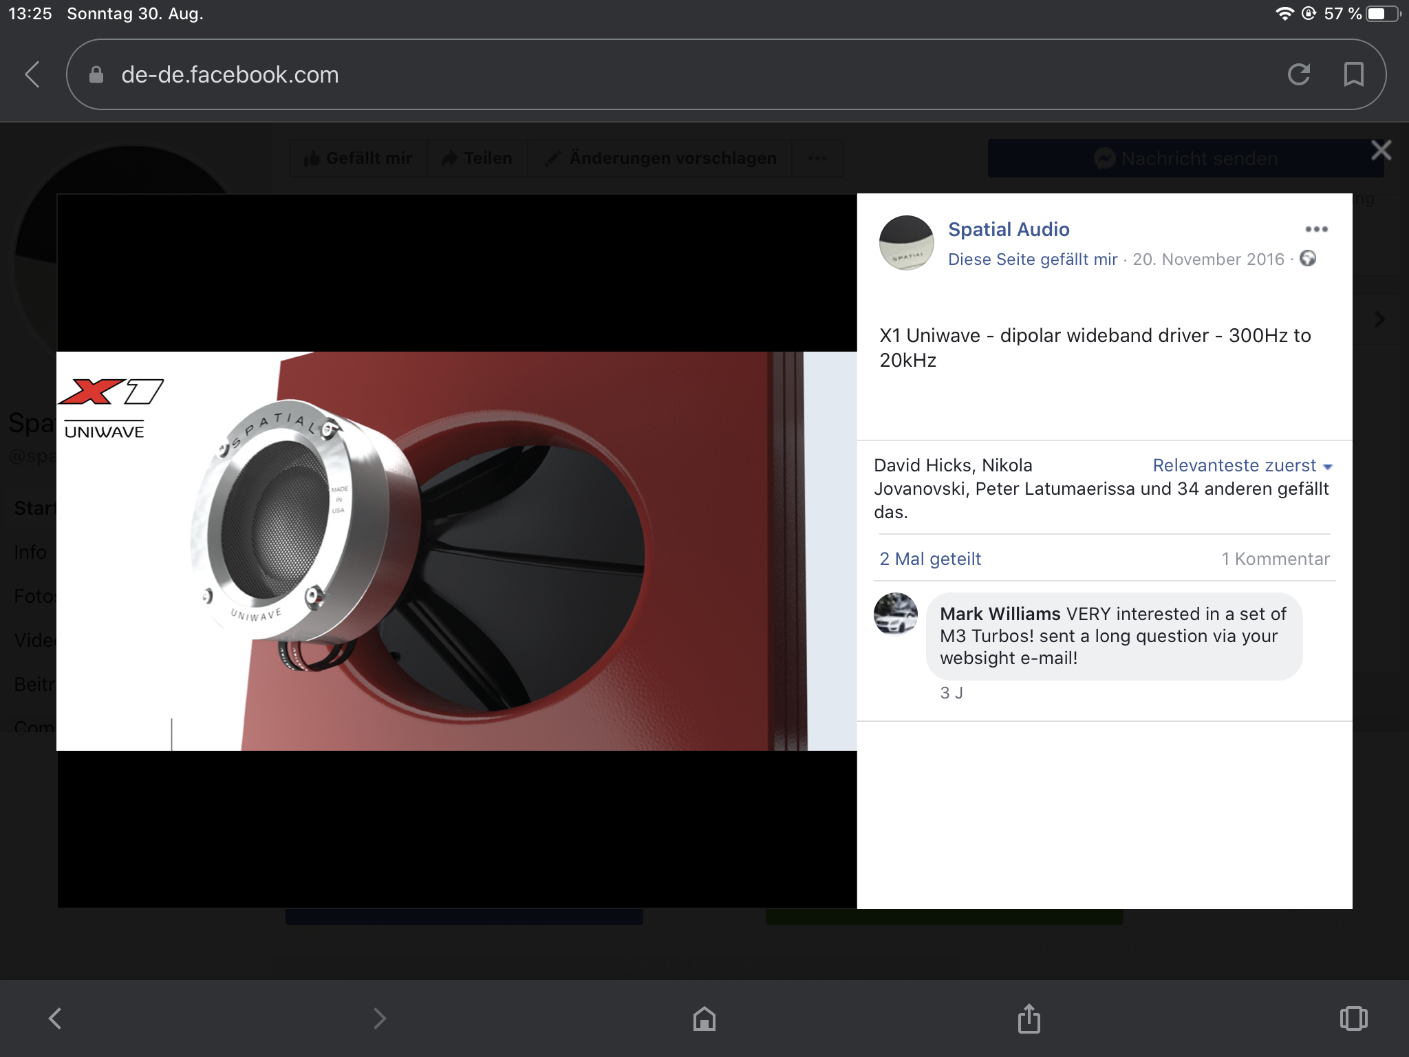The image size is (1409, 1057).
Task: Go forward using the bottom toolbar arrow
Action: click(380, 1018)
